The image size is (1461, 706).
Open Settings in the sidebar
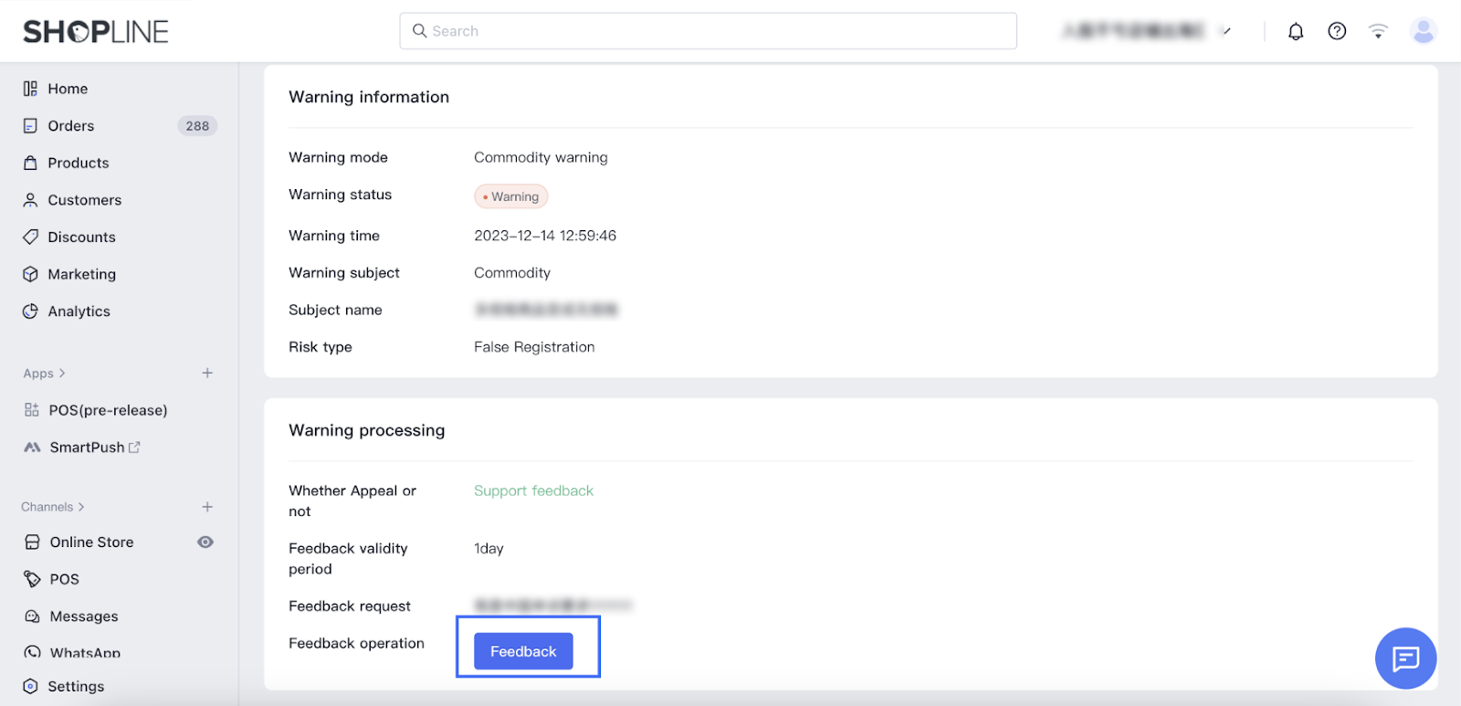76,686
